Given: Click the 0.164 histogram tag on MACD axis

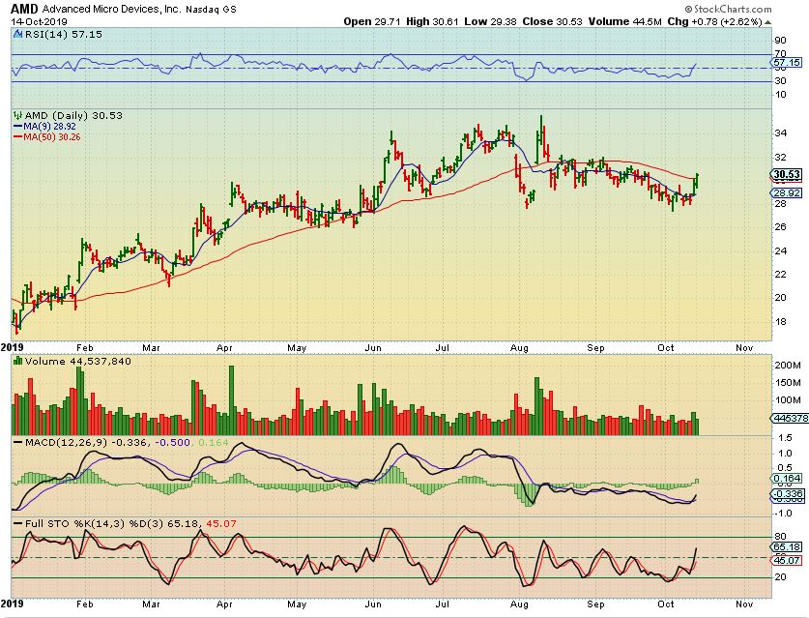Looking at the screenshot, I should click(x=788, y=479).
